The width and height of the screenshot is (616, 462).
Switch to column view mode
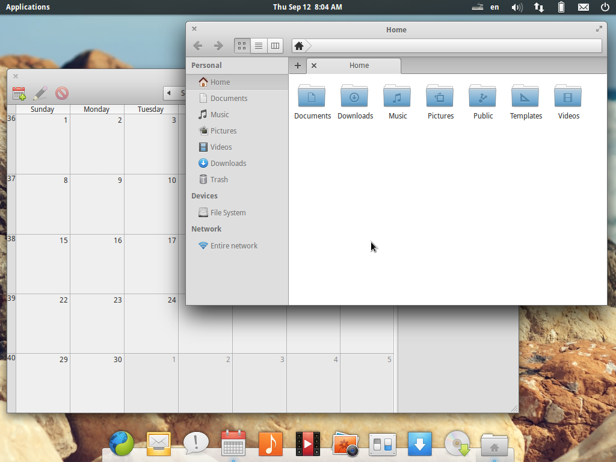tap(275, 46)
